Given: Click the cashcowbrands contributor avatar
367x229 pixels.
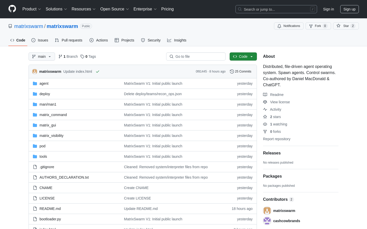Looking at the screenshot, I should tap(267, 221).
